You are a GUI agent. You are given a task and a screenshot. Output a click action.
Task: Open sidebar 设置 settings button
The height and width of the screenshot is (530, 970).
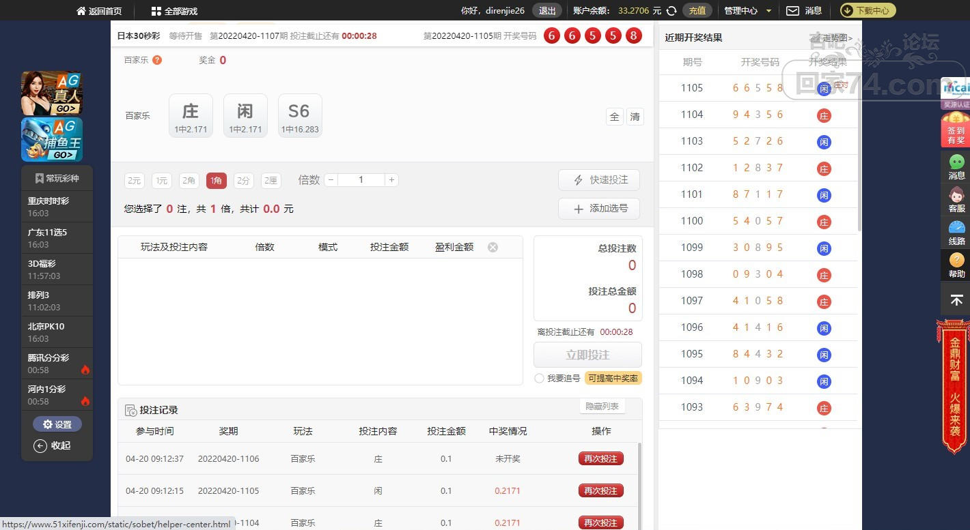(x=57, y=424)
